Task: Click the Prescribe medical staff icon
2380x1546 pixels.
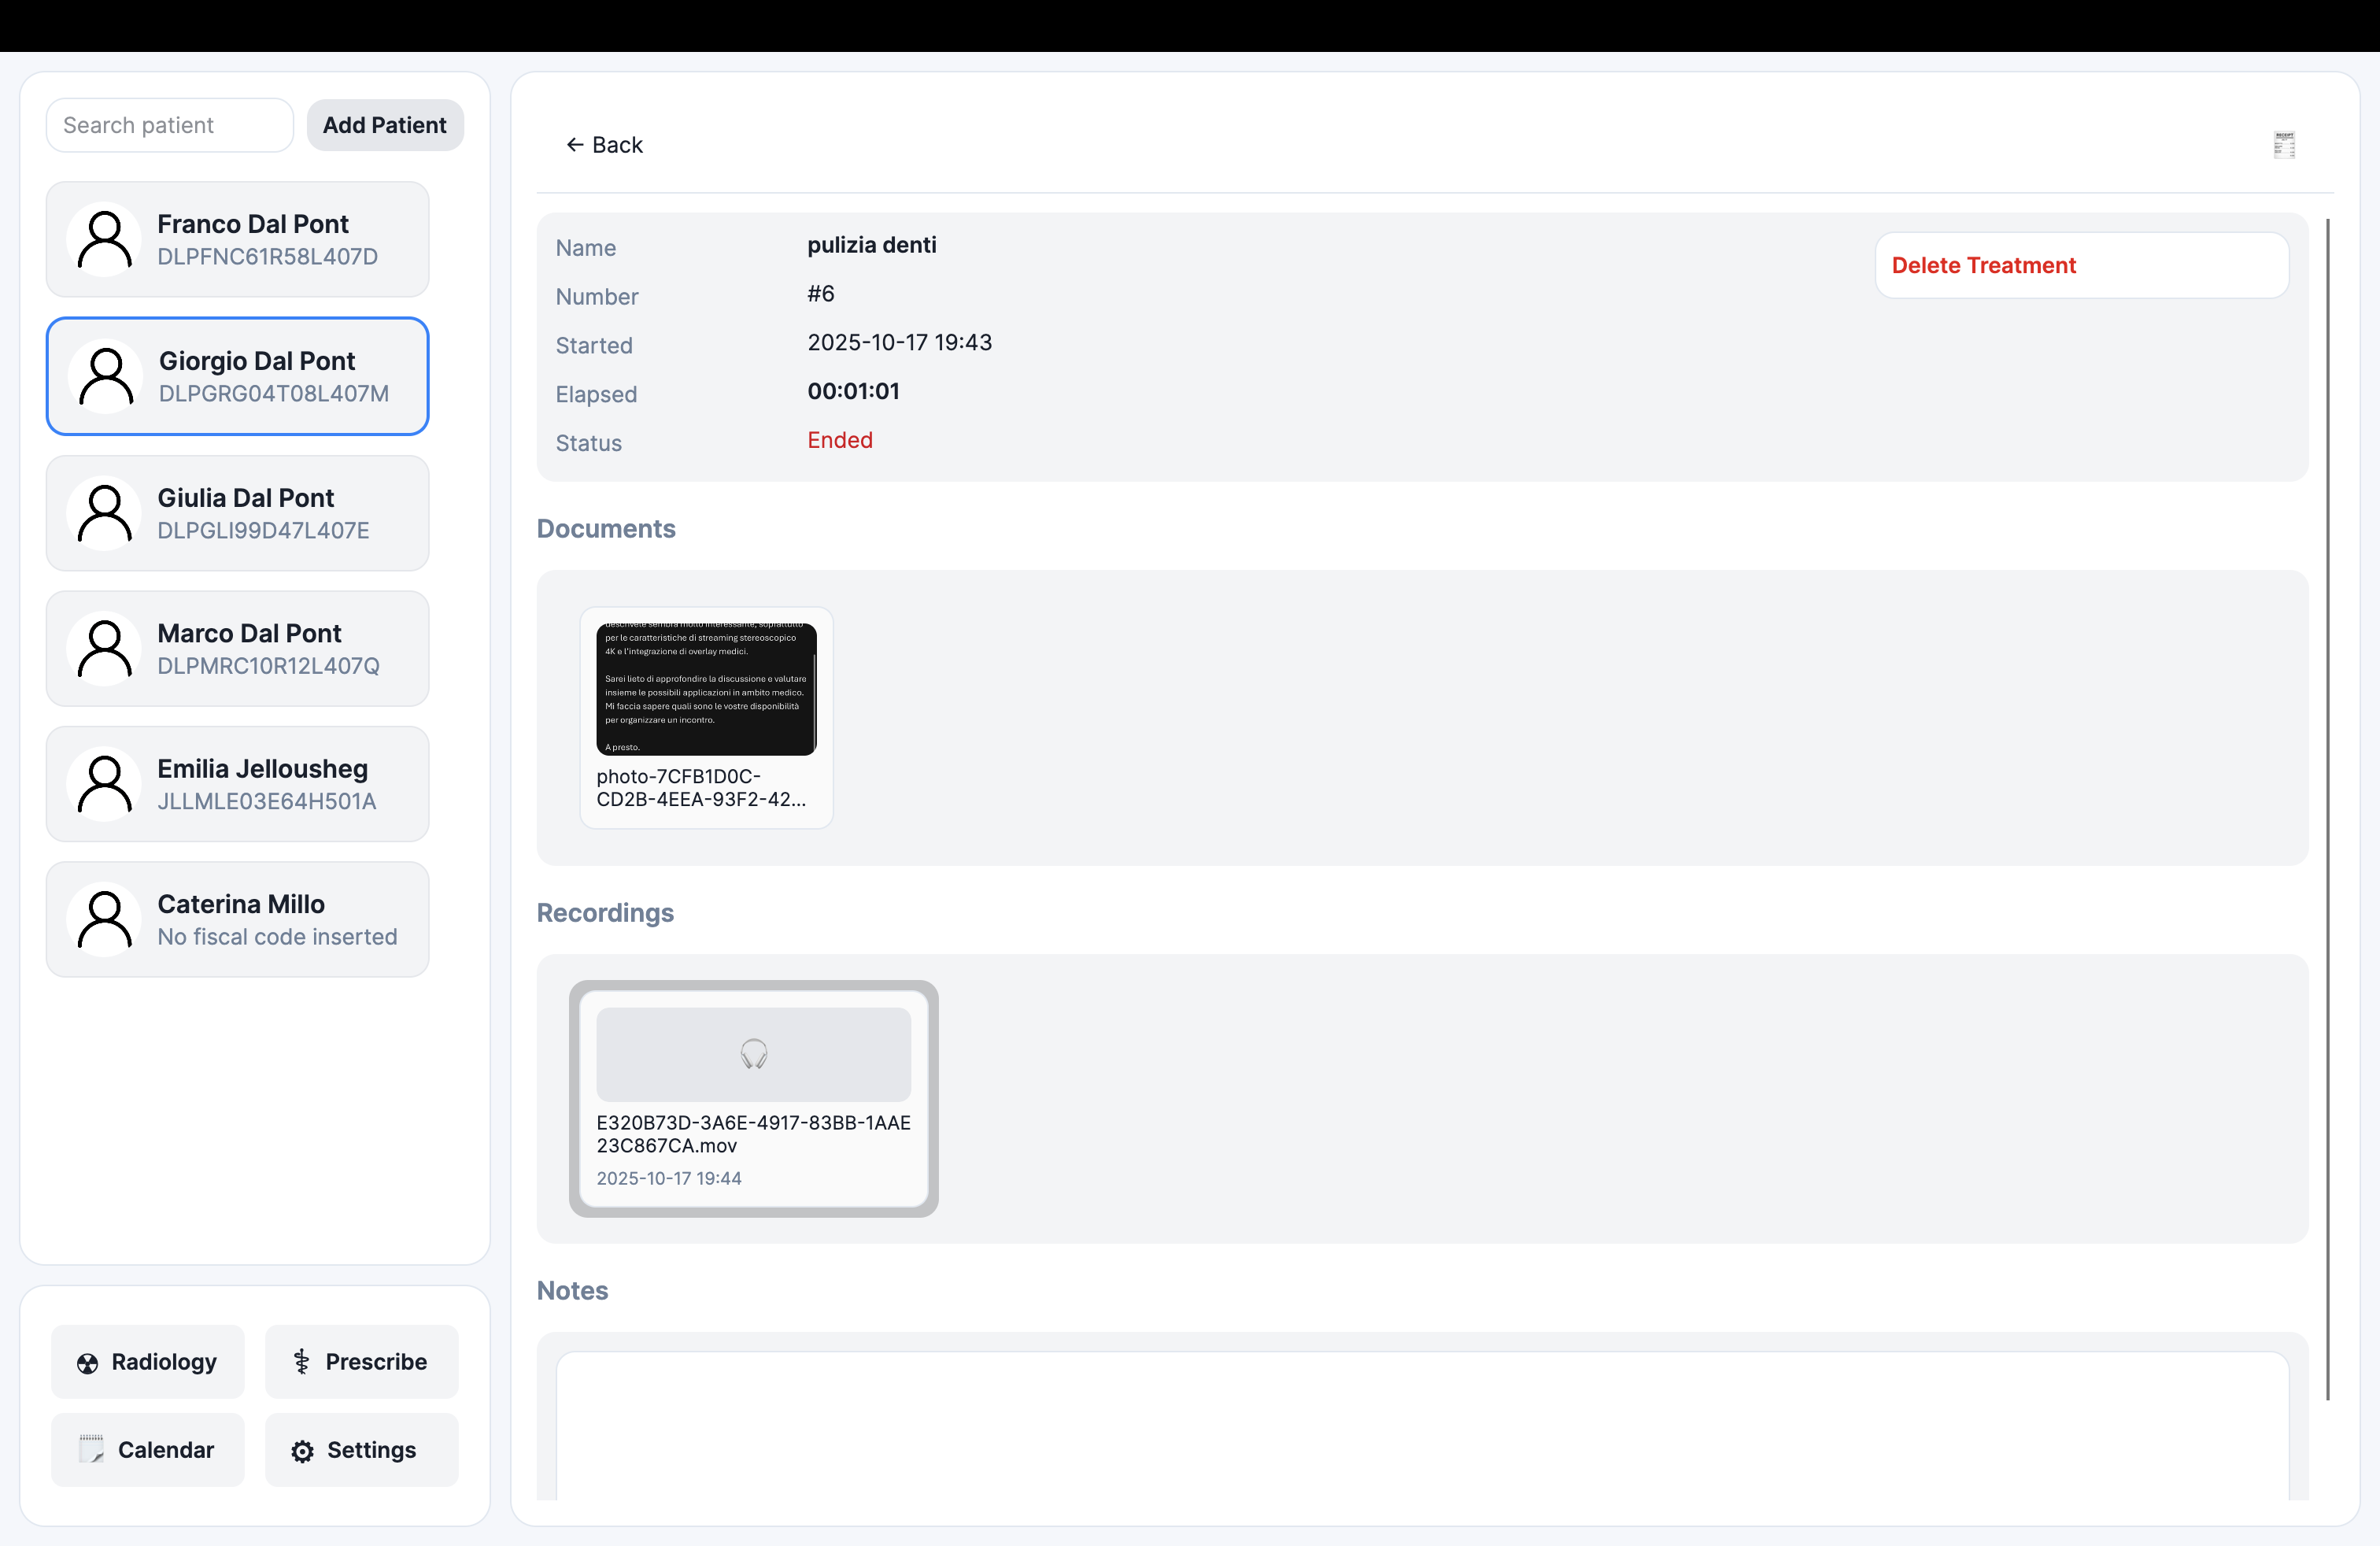Action: 301,1362
